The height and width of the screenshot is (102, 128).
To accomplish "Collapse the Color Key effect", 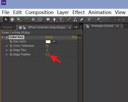I will (x=3, y=37).
